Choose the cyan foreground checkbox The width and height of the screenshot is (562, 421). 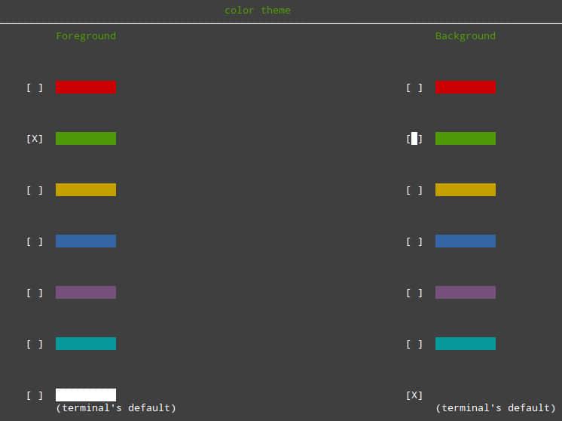[x=35, y=344]
